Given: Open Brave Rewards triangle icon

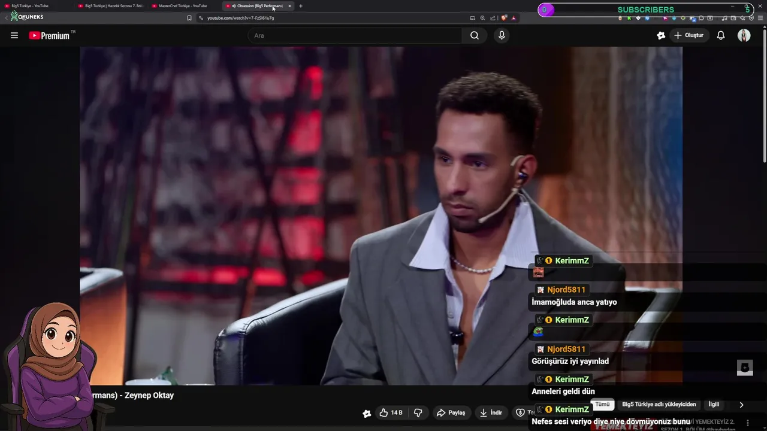Looking at the screenshot, I should coord(514,18).
